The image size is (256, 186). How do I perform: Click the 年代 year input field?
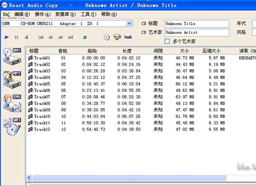point(254,24)
